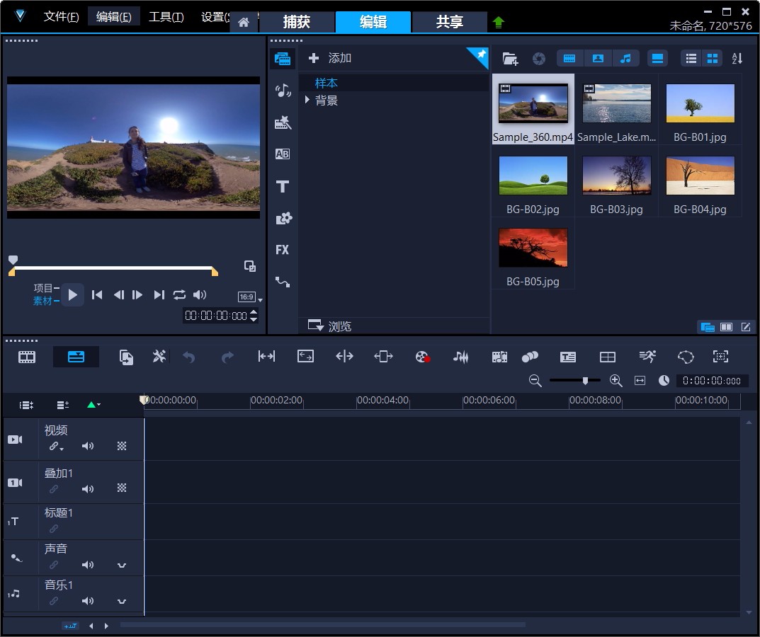Mute the 视频 track audio

tap(88, 446)
